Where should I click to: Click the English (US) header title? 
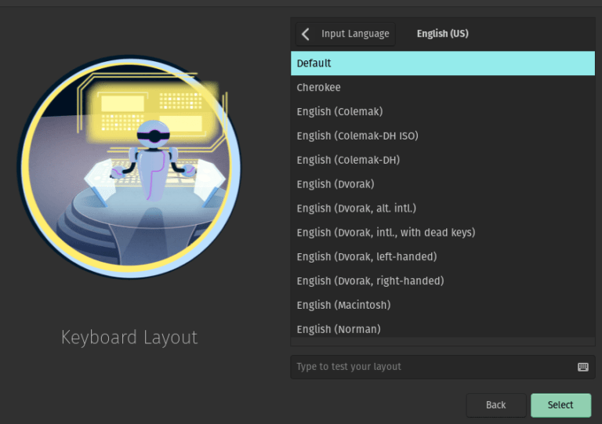tap(442, 34)
